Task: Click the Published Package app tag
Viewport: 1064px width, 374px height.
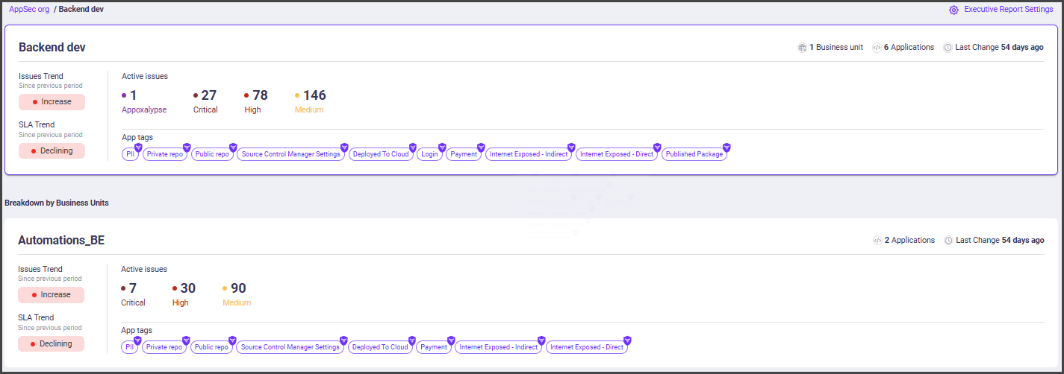Action: [694, 155]
